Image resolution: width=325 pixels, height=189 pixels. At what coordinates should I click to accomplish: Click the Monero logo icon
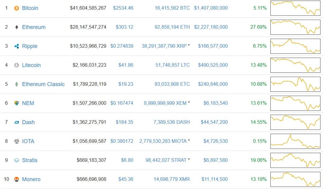click(17, 179)
